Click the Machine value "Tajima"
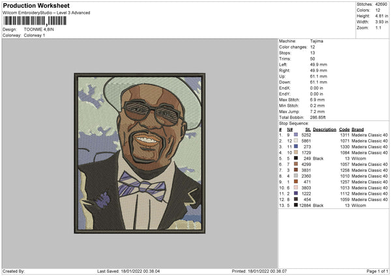391x276 pixels. point(317,41)
